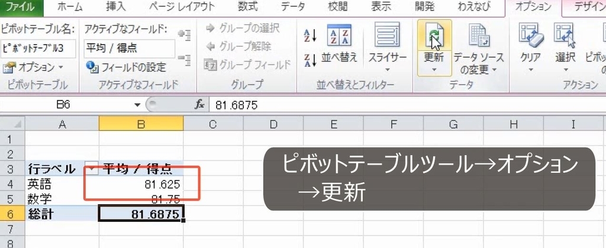The height and width of the screenshot is (248, 606).
Task: Click the データソースの変更 icon
Action: (x=479, y=36)
